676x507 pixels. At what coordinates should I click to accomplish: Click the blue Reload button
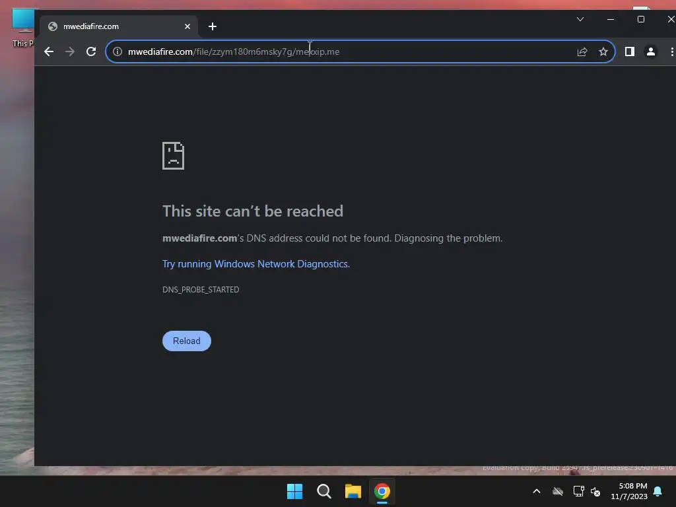(x=187, y=341)
